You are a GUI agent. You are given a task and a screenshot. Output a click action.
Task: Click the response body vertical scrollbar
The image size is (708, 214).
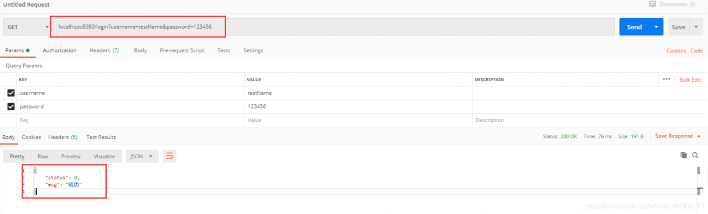699,180
